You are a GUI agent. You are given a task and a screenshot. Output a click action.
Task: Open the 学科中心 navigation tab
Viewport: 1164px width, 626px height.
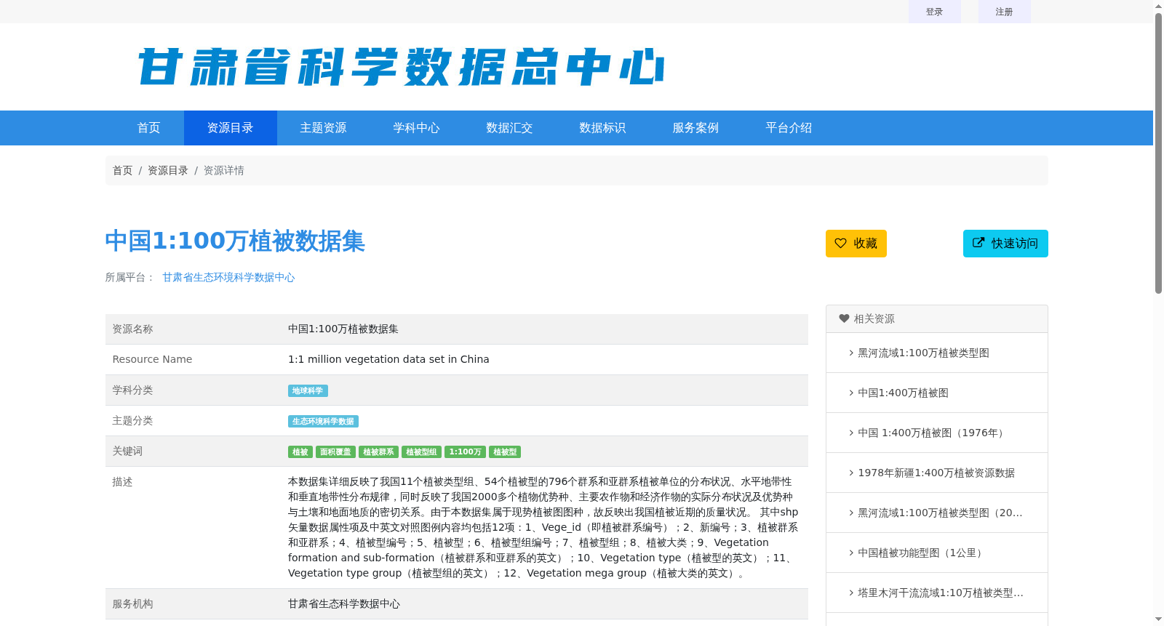point(417,128)
